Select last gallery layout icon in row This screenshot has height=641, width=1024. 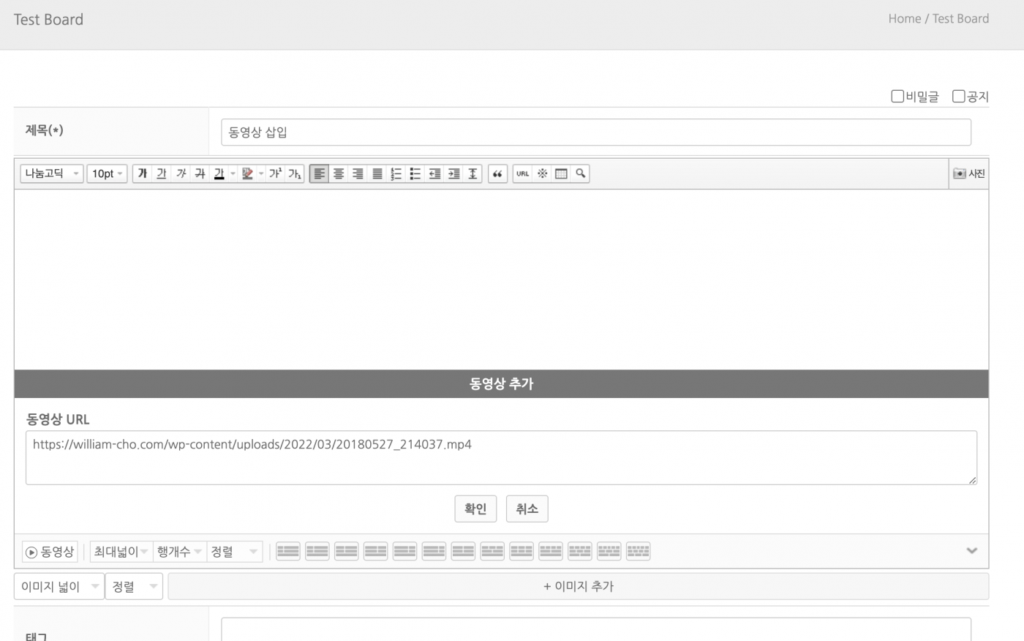coord(638,552)
